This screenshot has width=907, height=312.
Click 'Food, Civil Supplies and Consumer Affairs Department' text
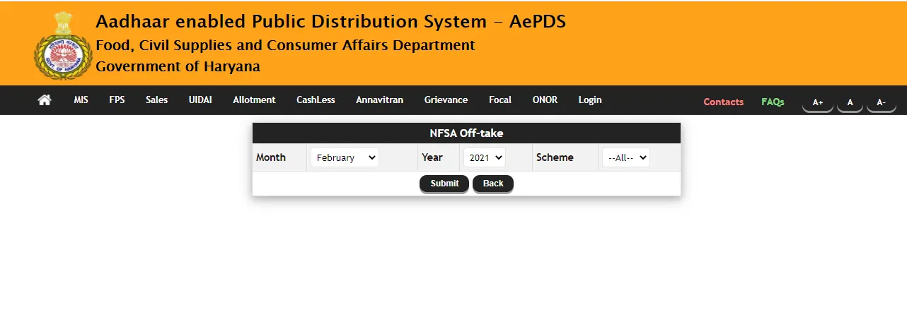pyautogui.click(x=285, y=45)
